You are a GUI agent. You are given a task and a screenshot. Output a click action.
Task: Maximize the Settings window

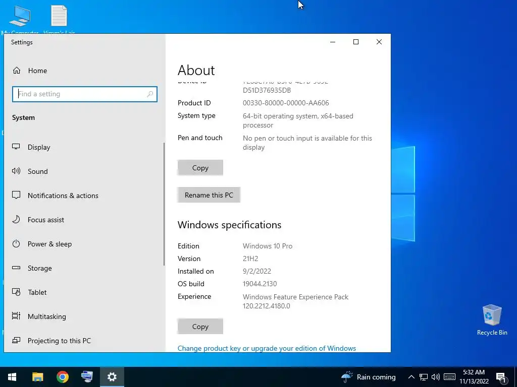[356, 42]
